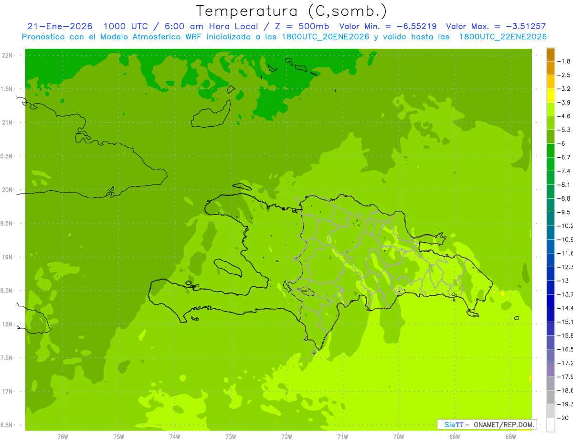
Task: Select the "68W" longitude label
Action: (x=510, y=436)
